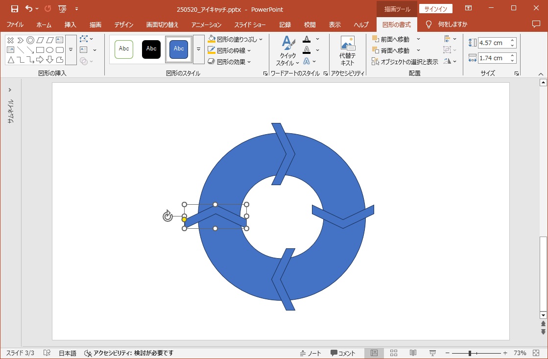The image size is (548, 359).
Task: Toggle the コメント pane in status bar
Action: tap(343, 353)
